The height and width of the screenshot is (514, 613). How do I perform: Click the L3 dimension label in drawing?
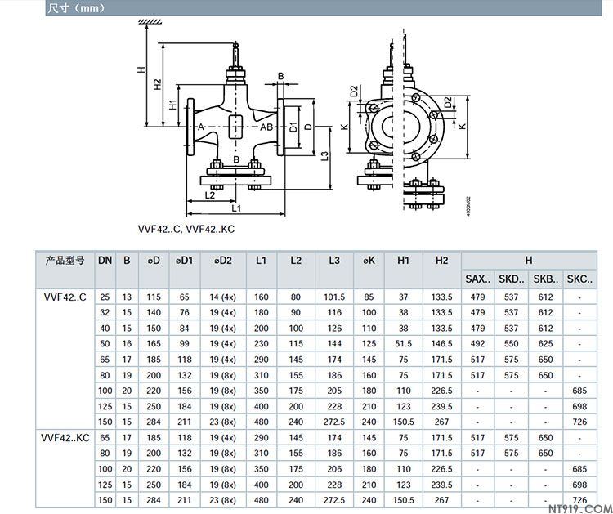point(324,155)
